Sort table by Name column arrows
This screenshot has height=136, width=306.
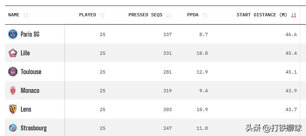tap(26, 15)
